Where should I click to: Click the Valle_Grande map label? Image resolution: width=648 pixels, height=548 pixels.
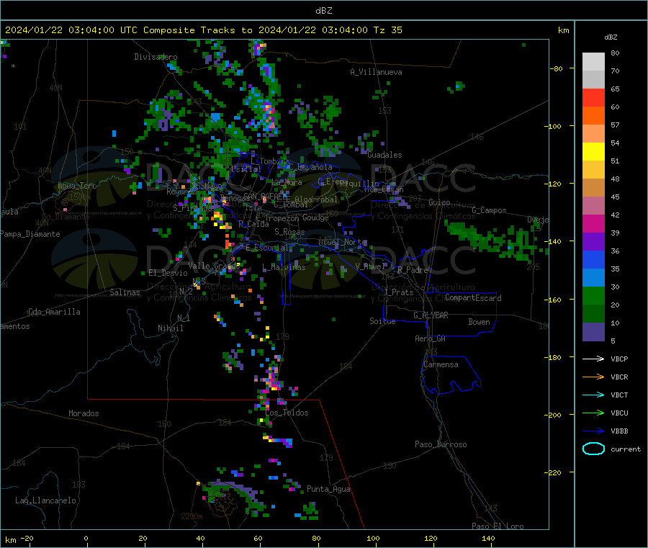pos(214,265)
